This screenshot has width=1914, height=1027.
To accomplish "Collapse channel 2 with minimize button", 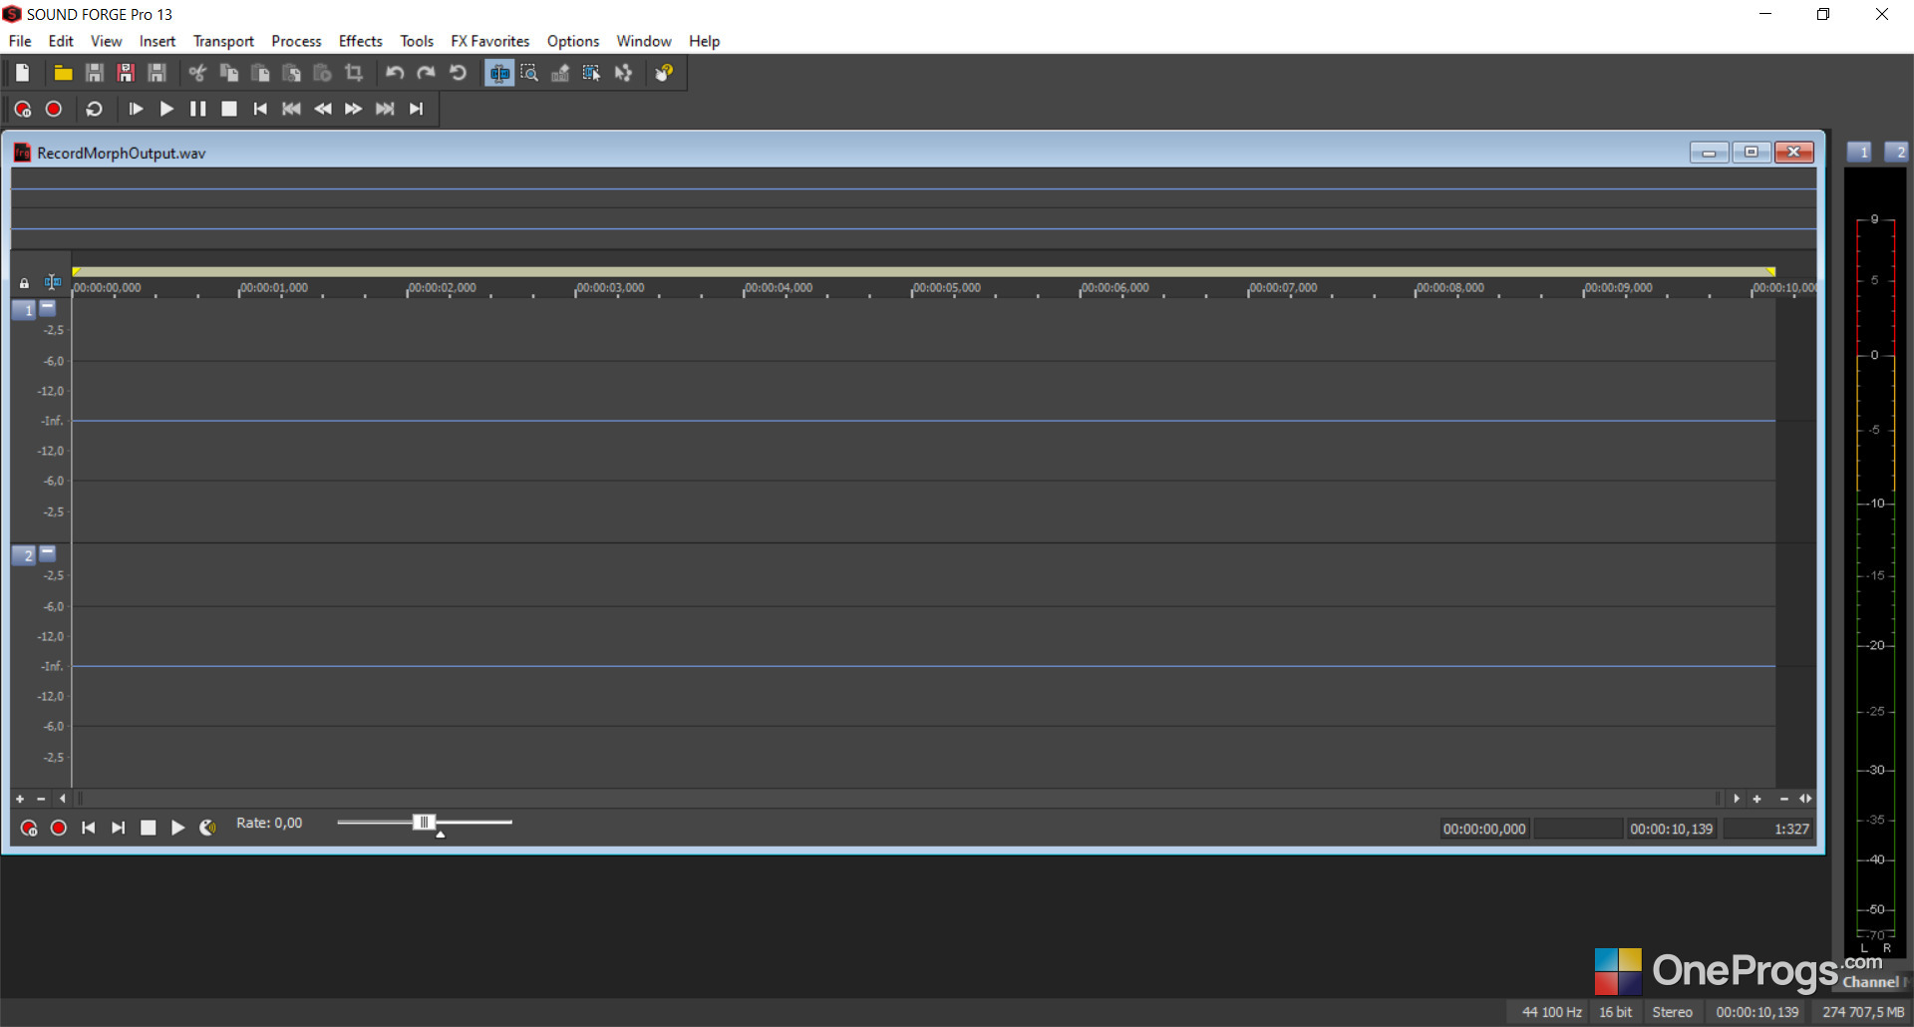I will point(48,552).
